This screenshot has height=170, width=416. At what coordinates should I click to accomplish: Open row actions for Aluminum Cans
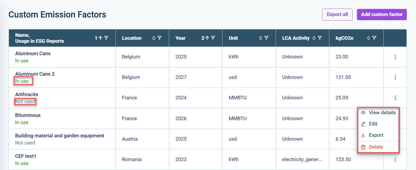(x=395, y=57)
